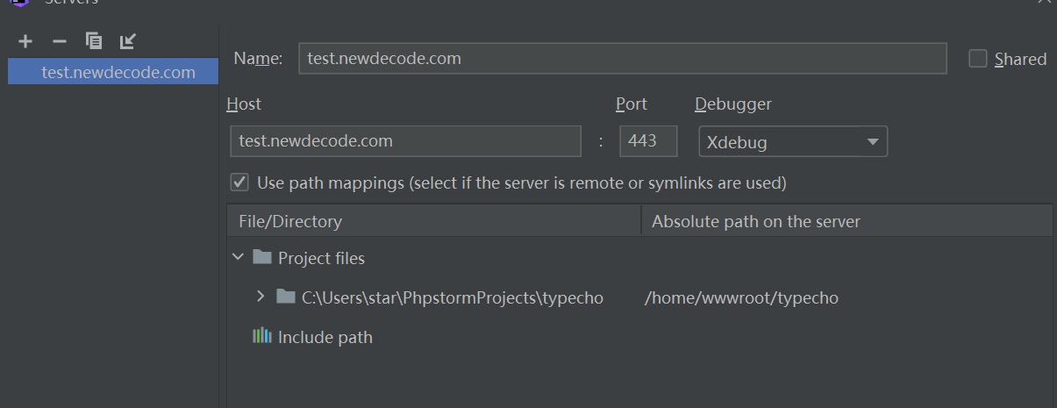Viewport: 1057px width, 408px height.
Task: Expand the typecho directory node
Action: (x=261, y=297)
